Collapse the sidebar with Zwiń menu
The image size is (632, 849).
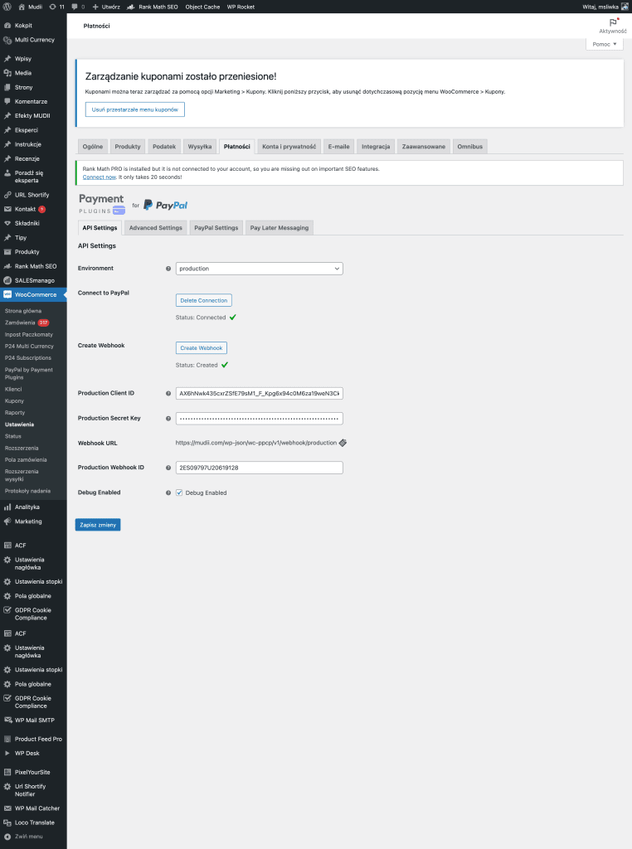point(28,837)
